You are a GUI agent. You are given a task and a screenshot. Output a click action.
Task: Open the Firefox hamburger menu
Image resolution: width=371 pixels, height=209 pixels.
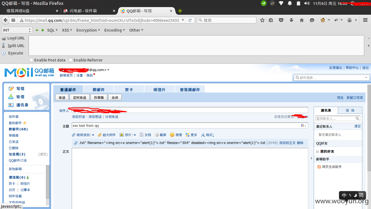click(365, 20)
